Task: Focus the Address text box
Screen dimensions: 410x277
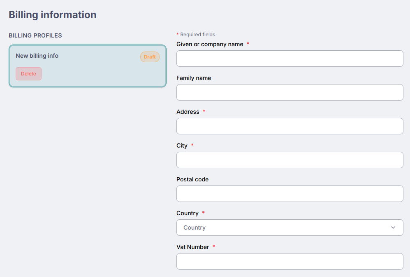Action: tap(290, 126)
